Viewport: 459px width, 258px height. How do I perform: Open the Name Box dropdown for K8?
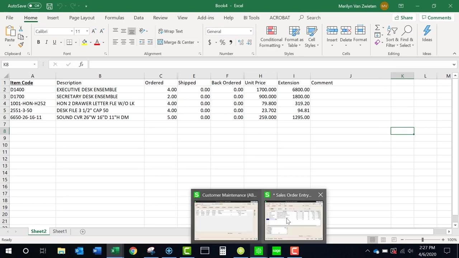[34, 64]
